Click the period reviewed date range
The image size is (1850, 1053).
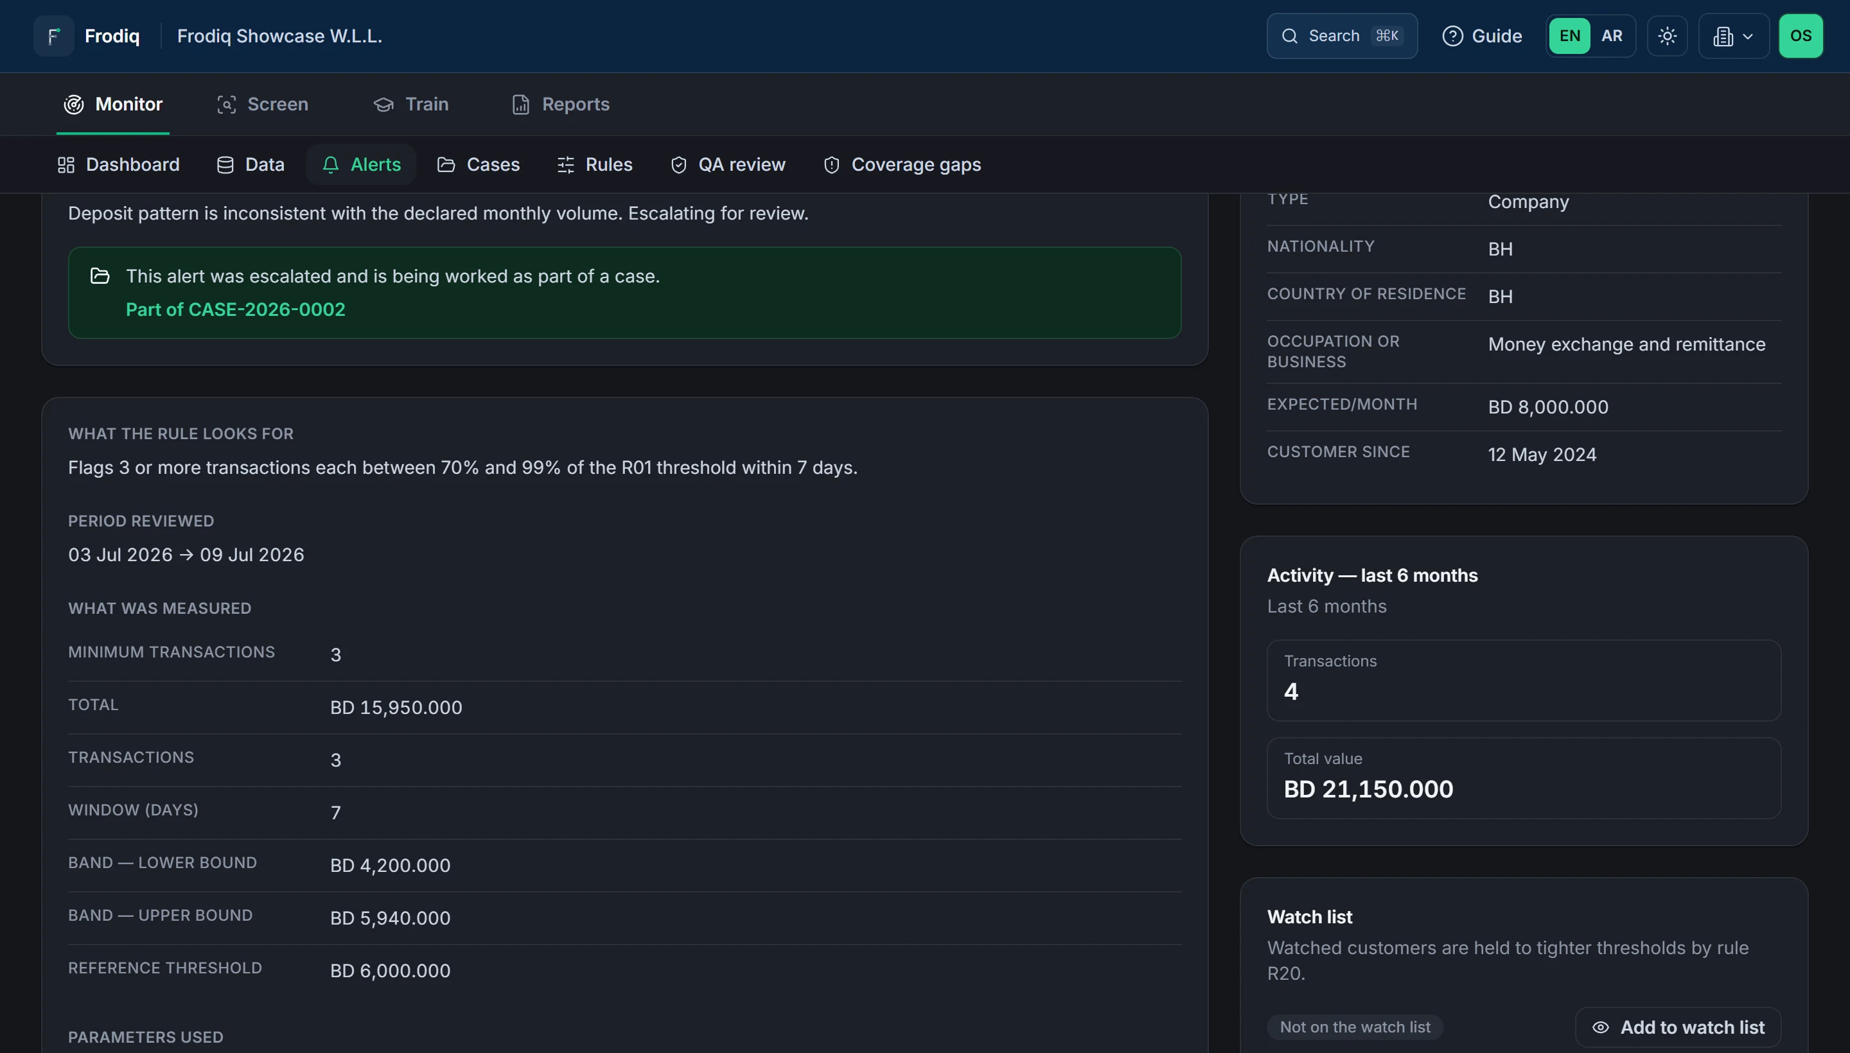point(186,555)
